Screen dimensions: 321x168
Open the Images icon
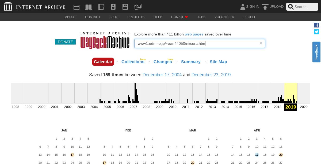coord(138,7)
